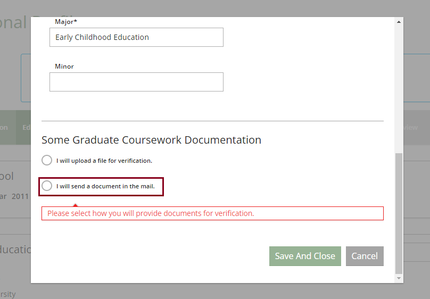This screenshot has width=430, height=299.
Task: Click the scrollbar down arrow in dialog
Action: click(x=399, y=278)
